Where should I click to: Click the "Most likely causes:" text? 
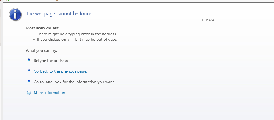pyautogui.click(x=42, y=28)
